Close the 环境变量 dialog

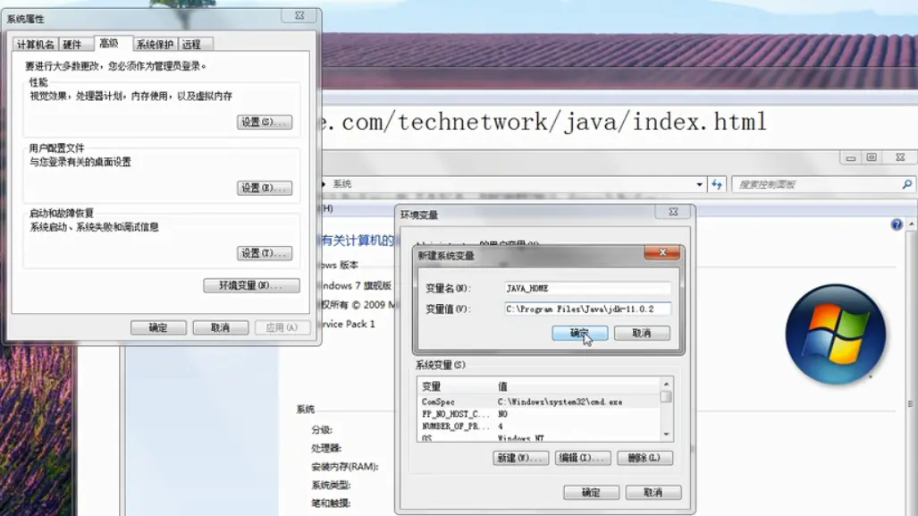click(x=673, y=212)
